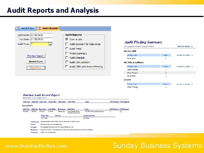
Task: Click into the Start Date field
Action: [x=41, y=35]
